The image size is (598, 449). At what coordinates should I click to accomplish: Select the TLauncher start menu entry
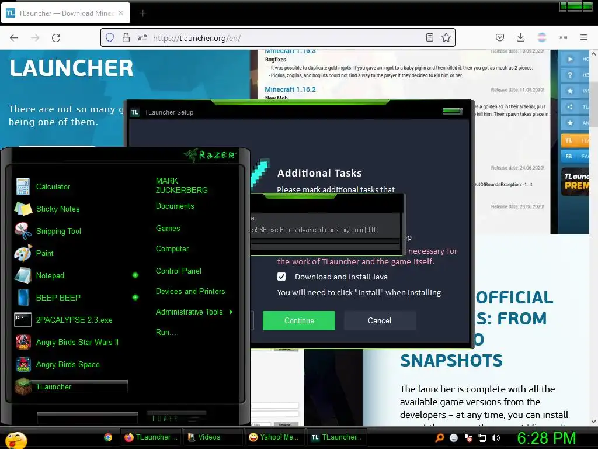[71, 386]
